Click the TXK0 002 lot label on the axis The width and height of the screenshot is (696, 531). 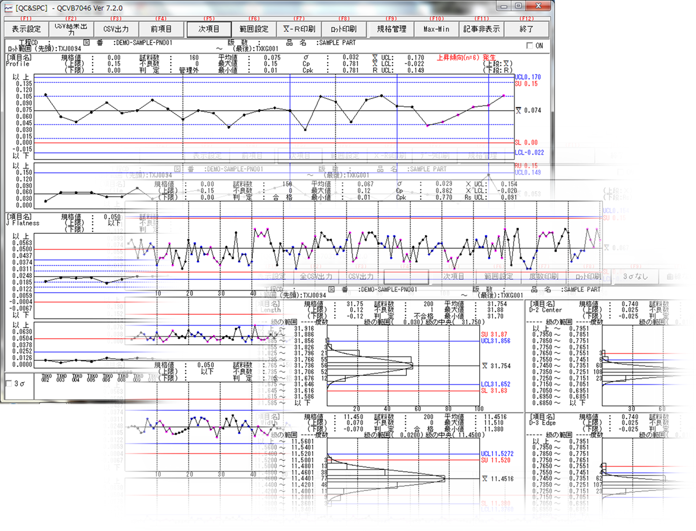coord(46,378)
